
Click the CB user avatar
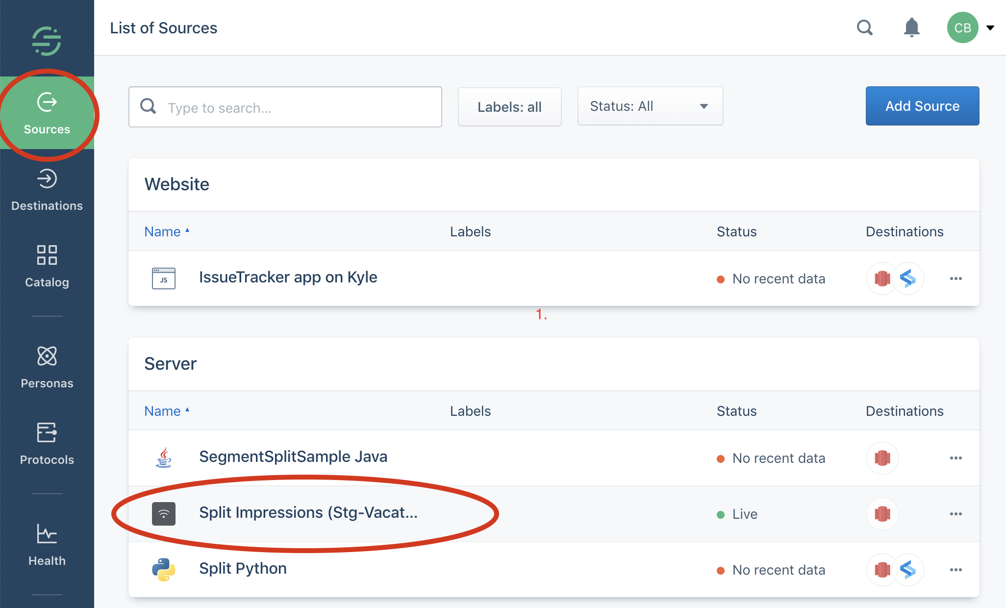tap(962, 27)
